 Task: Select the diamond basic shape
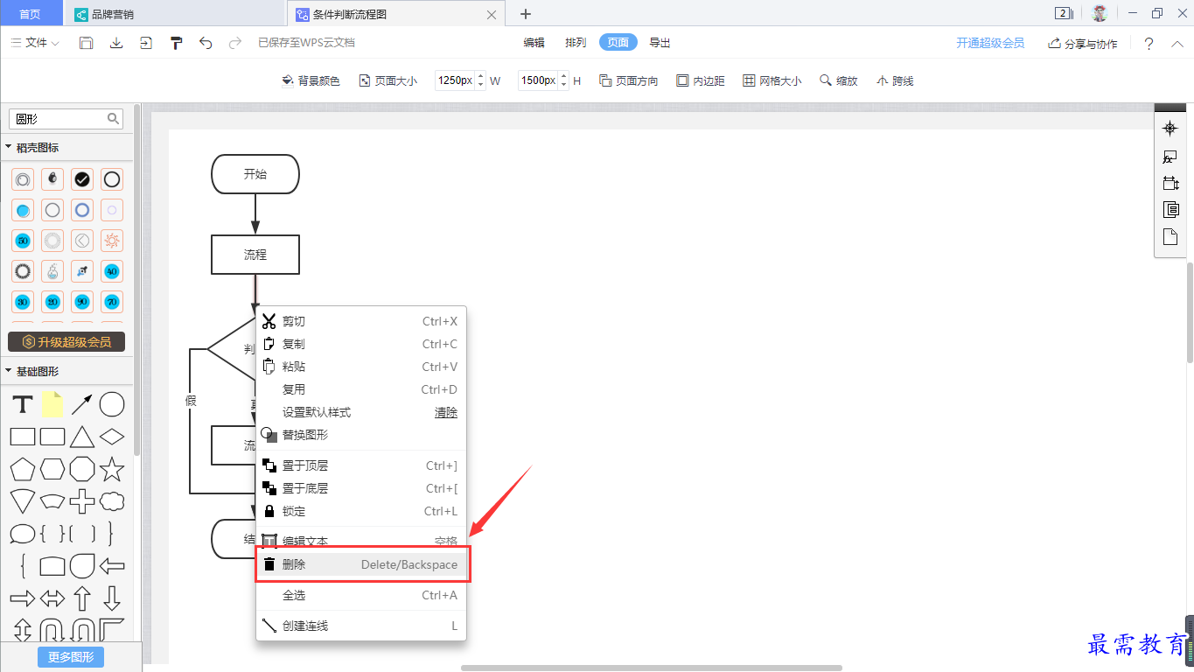click(112, 437)
